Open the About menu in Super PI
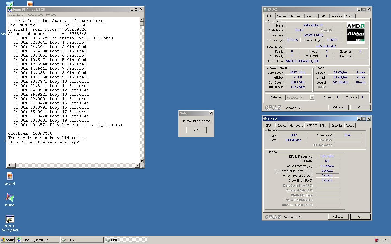 pyautogui.click(x=35, y=15)
